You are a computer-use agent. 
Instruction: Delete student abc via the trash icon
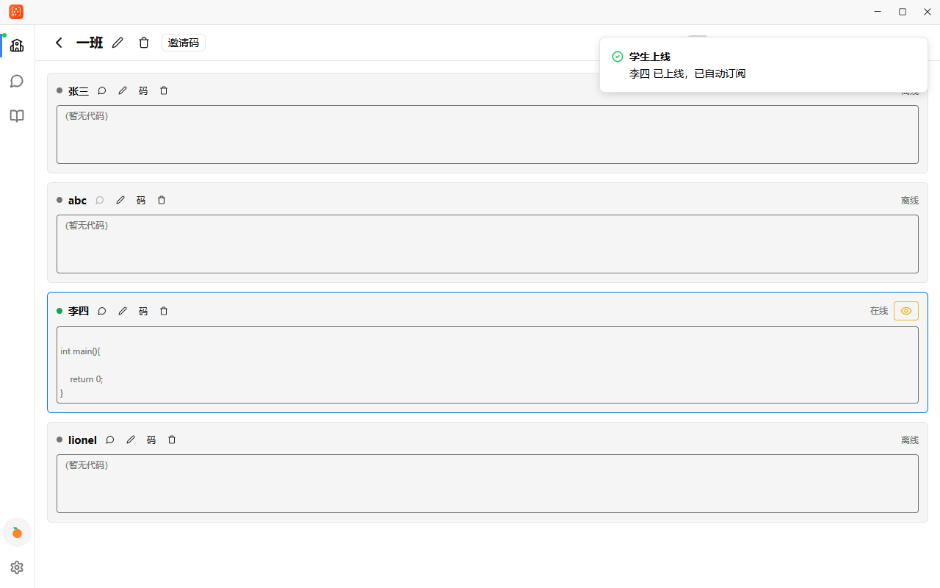coord(162,200)
